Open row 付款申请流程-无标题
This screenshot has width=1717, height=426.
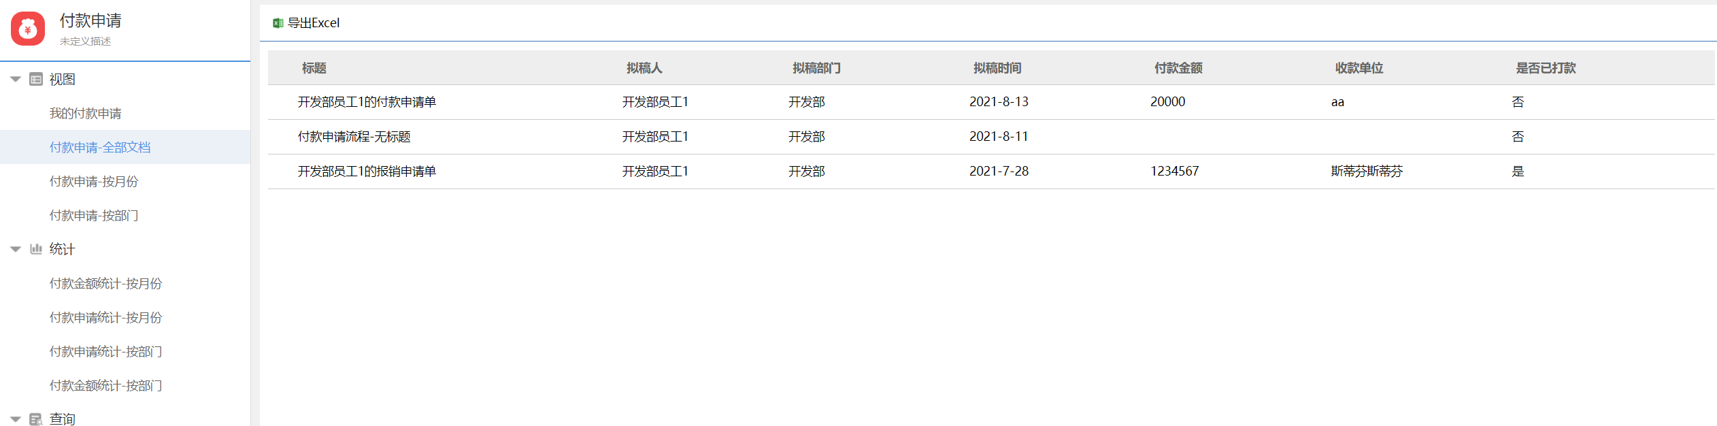(354, 137)
